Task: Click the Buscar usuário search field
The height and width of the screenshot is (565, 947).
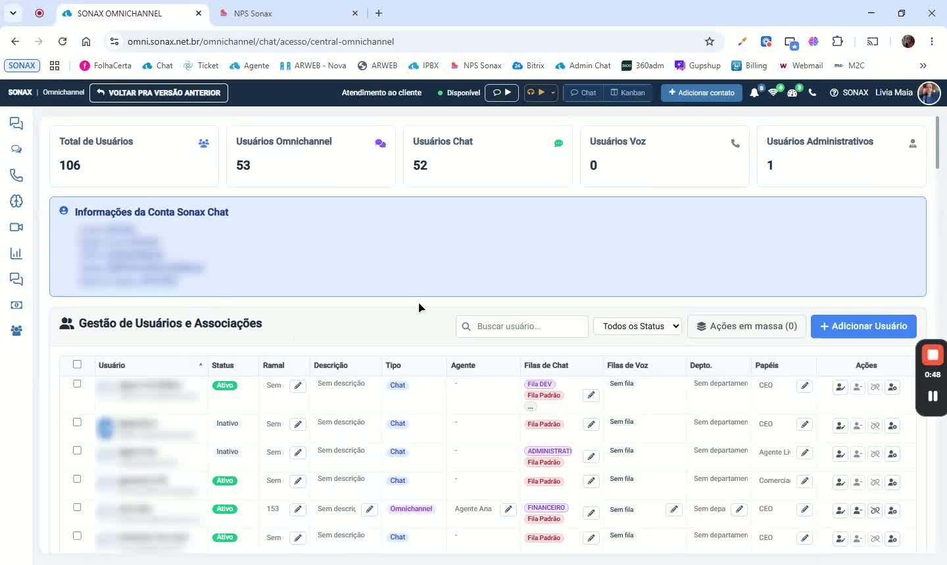Action: point(522,327)
